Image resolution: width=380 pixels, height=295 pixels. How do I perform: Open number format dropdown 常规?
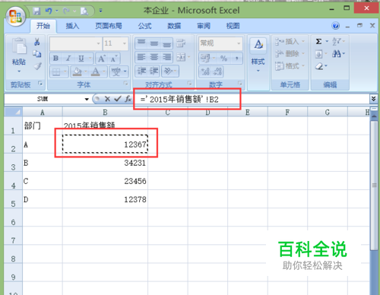239,43
